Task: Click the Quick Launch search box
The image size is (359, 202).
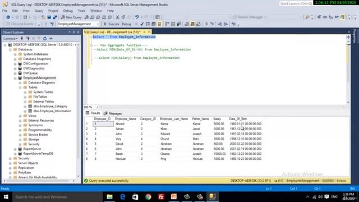Action: point(296,4)
